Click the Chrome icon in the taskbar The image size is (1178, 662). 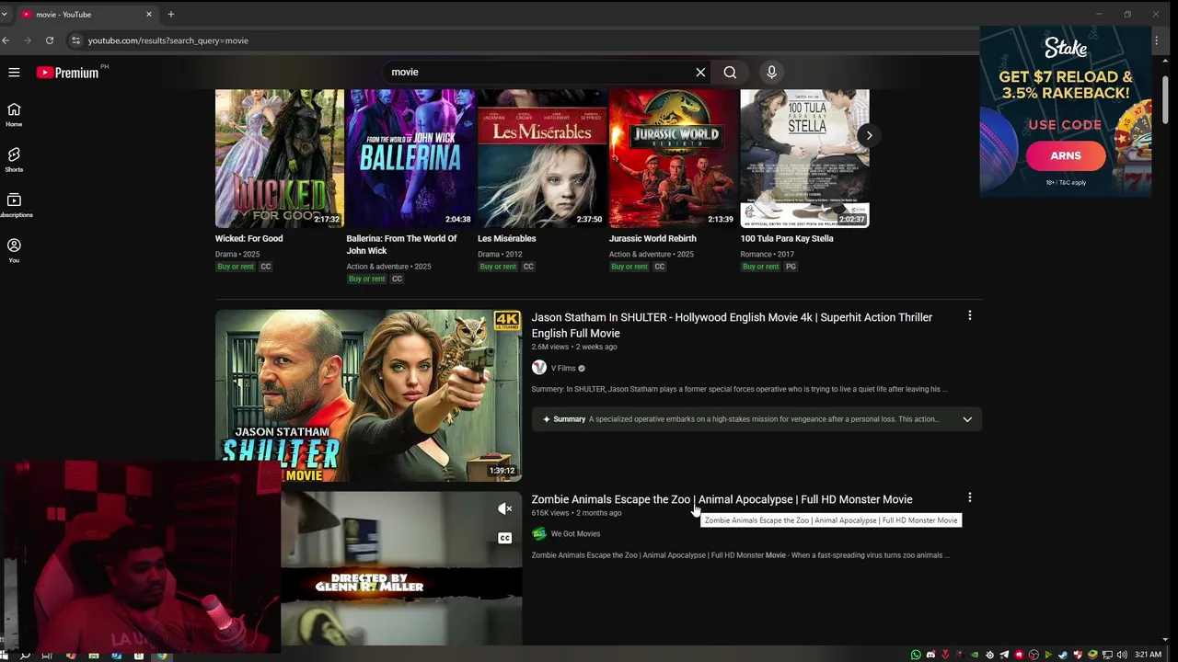pos(161,656)
